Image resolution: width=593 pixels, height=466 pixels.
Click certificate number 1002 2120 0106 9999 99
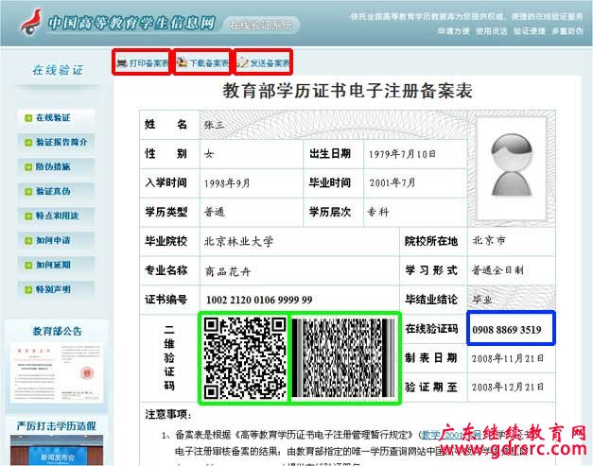[259, 300]
